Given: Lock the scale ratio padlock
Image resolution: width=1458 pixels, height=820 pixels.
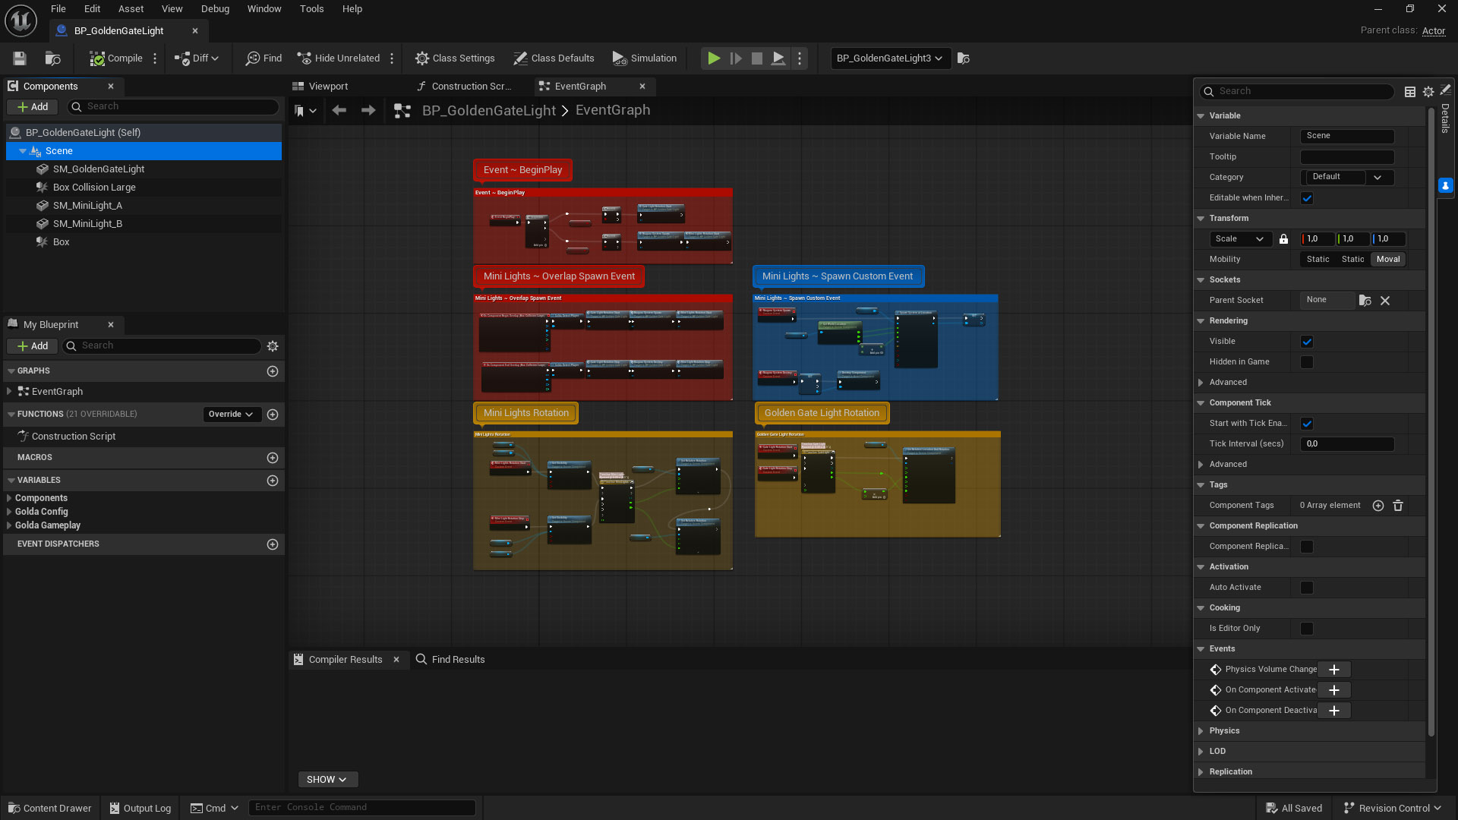Looking at the screenshot, I should pyautogui.click(x=1283, y=239).
